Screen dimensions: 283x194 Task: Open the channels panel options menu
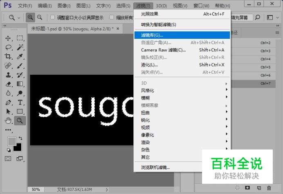coord(277,33)
